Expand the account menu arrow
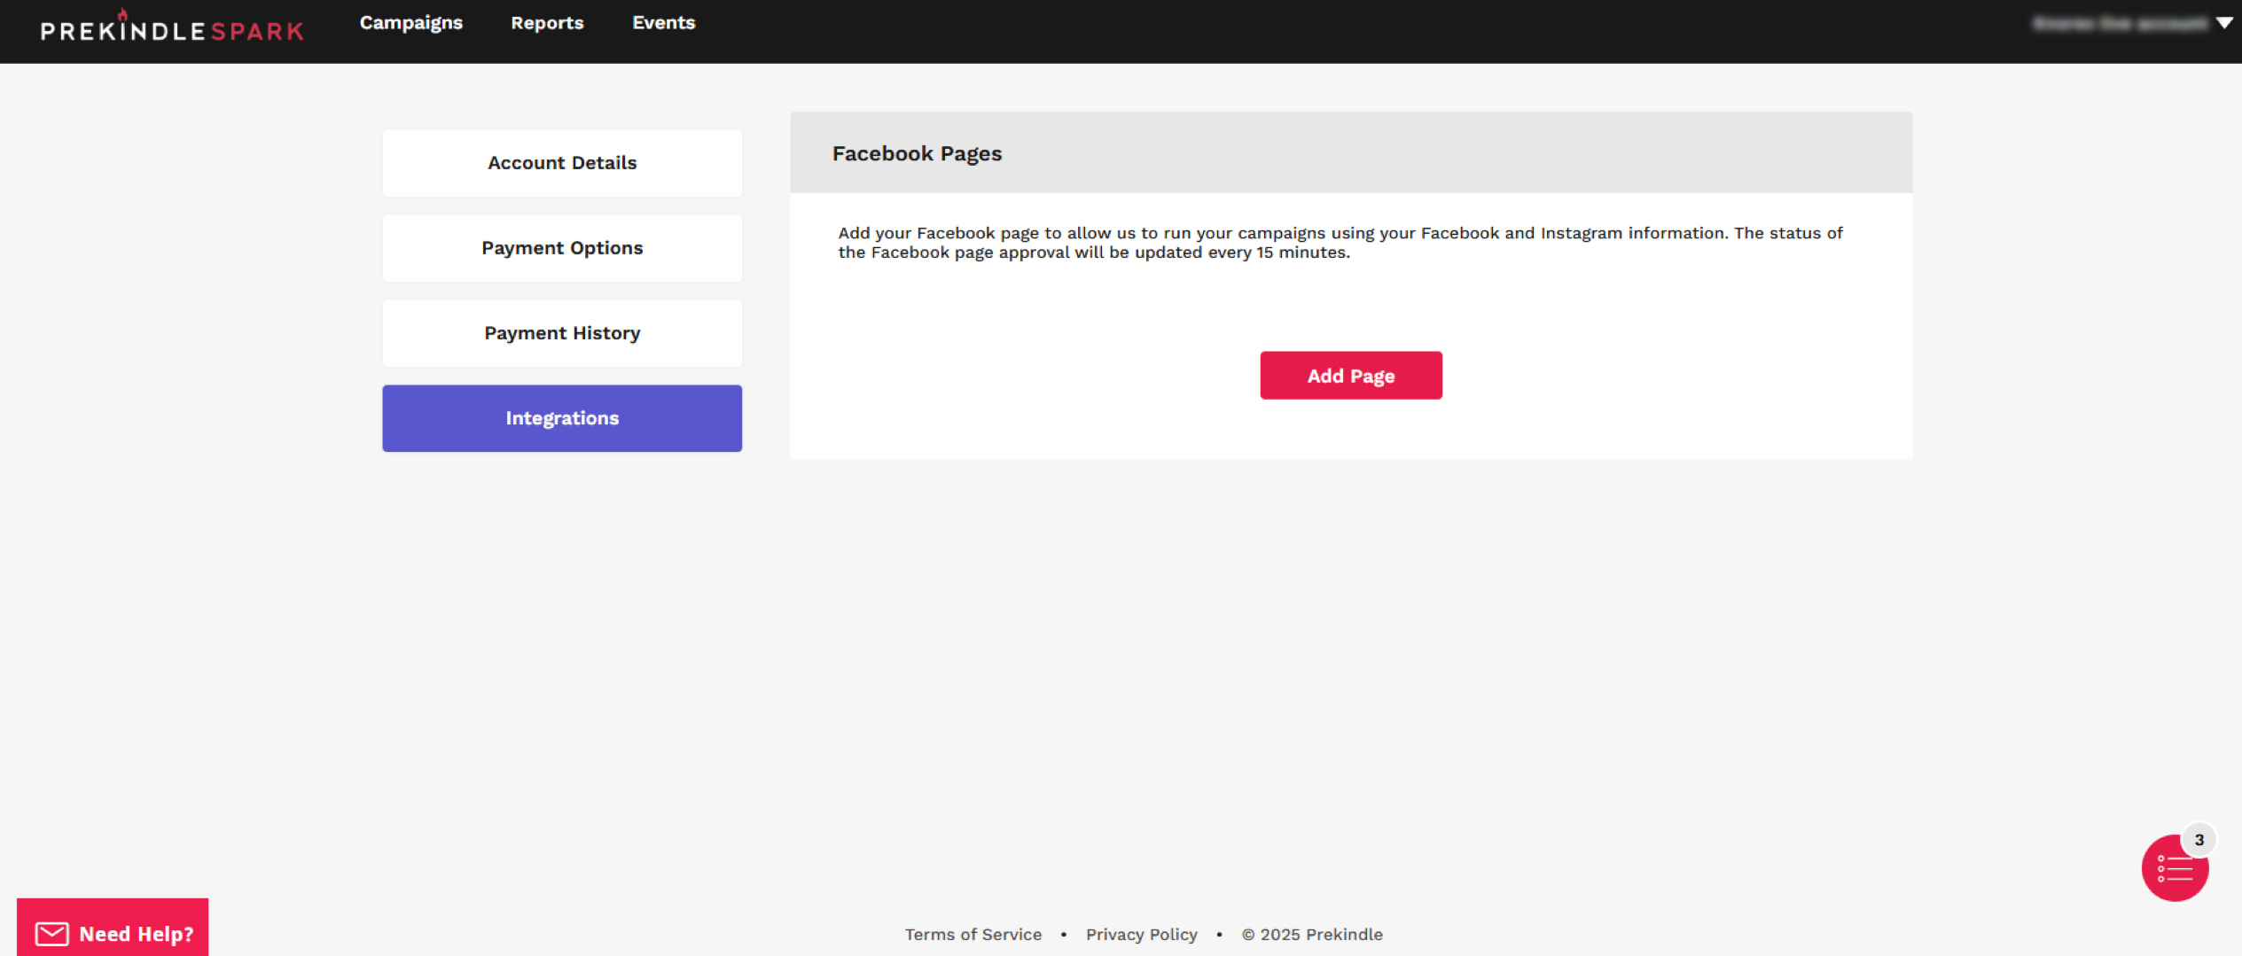The height and width of the screenshot is (956, 2242). 2223,23
